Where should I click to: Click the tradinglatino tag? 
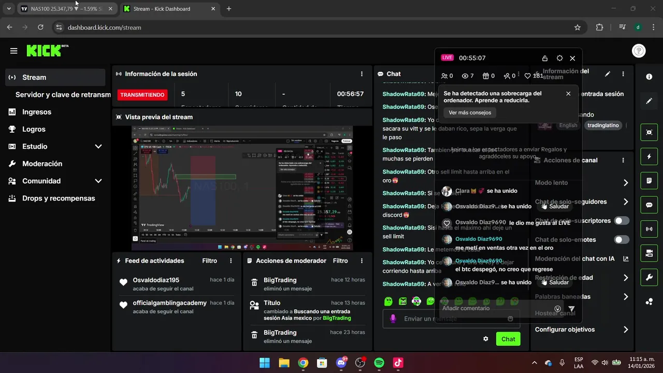pos(603,125)
